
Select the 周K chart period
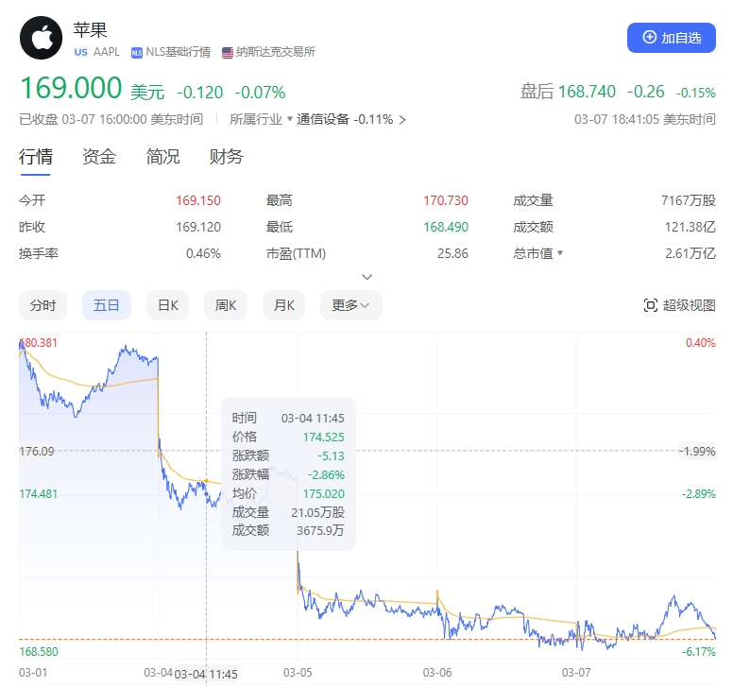pos(226,305)
